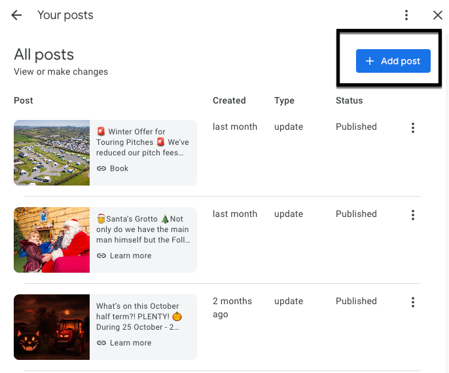Open options menu for Santa's Grotto post

pos(412,215)
